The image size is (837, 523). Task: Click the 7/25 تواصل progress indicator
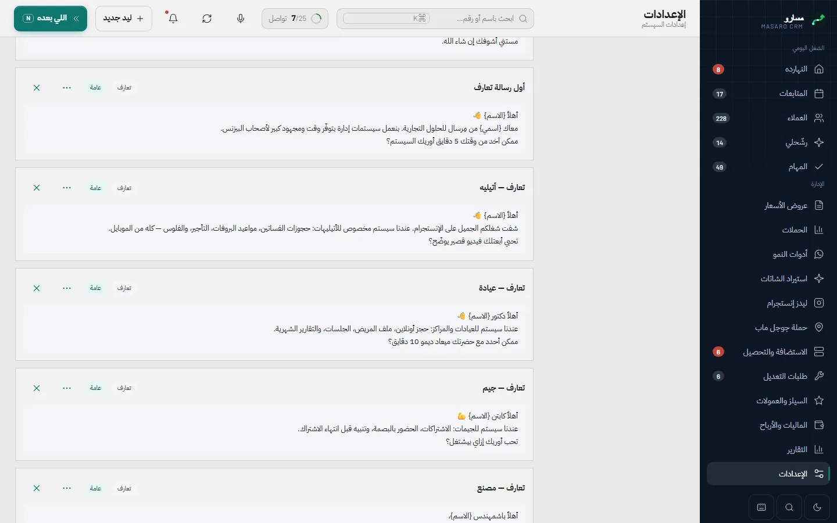[295, 19]
